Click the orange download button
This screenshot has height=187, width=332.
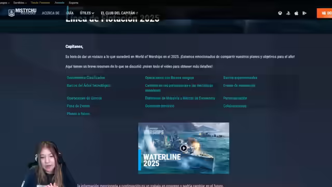pyautogui.click(x=324, y=13)
